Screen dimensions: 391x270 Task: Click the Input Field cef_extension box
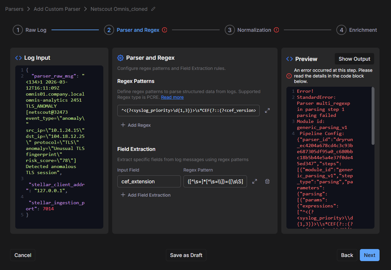[149, 181]
